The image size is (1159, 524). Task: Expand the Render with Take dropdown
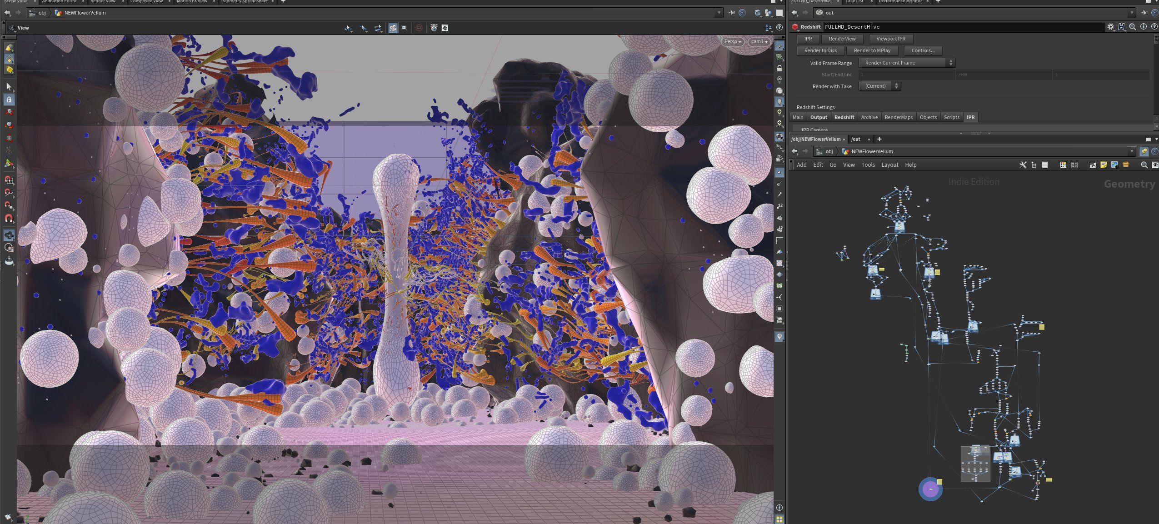pyautogui.click(x=879, y=86)
